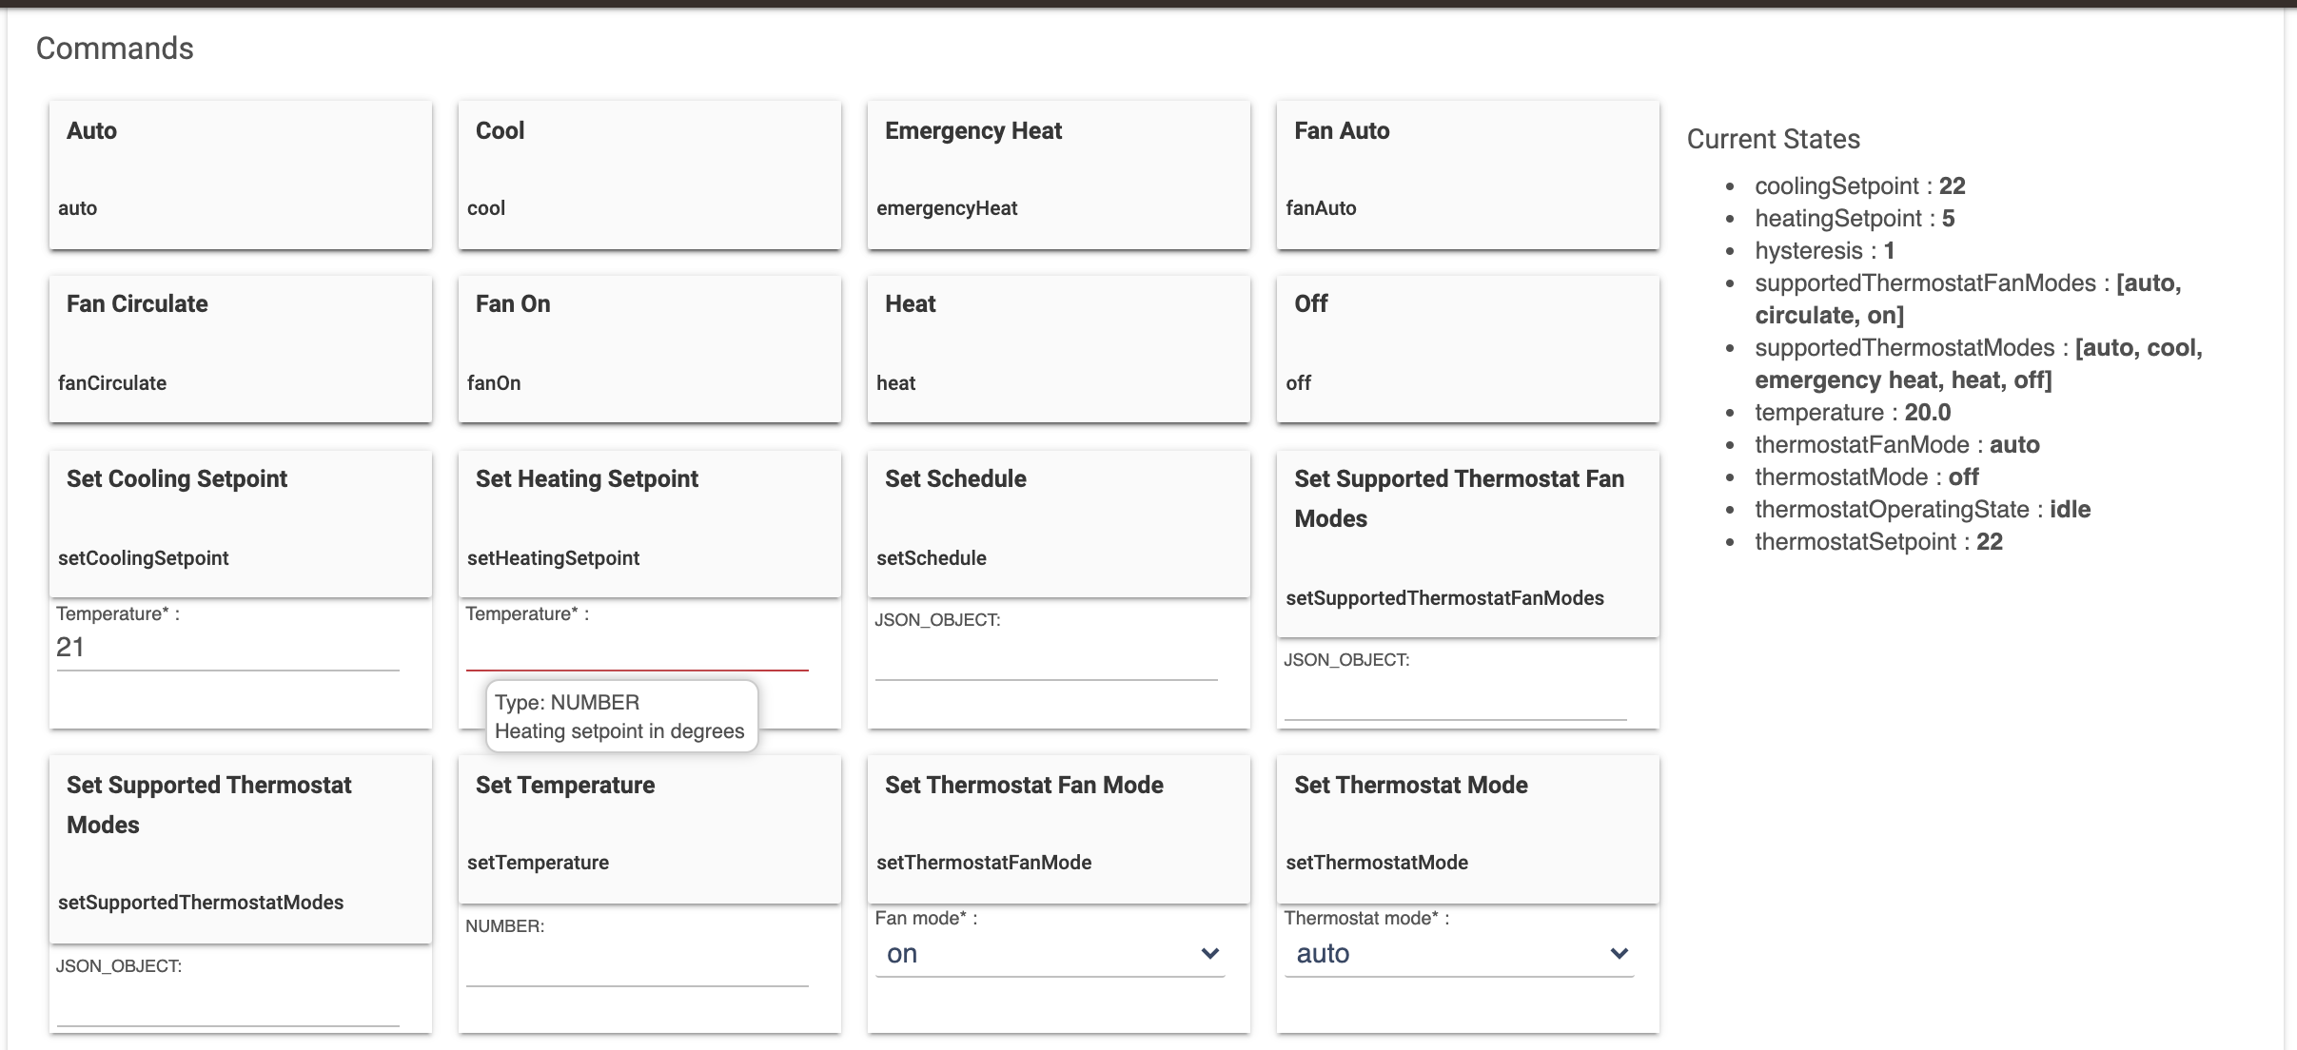Click the thermostatSetpoint : 22 state entry
This screenshot has width=2297, height=1050.
coord(1879,541)
